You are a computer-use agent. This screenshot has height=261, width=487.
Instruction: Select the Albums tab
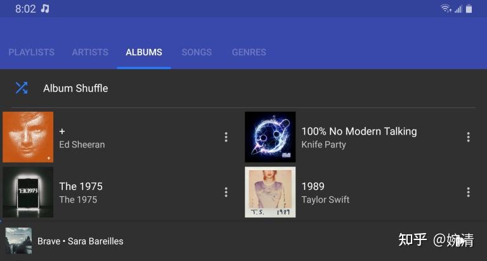144,52
